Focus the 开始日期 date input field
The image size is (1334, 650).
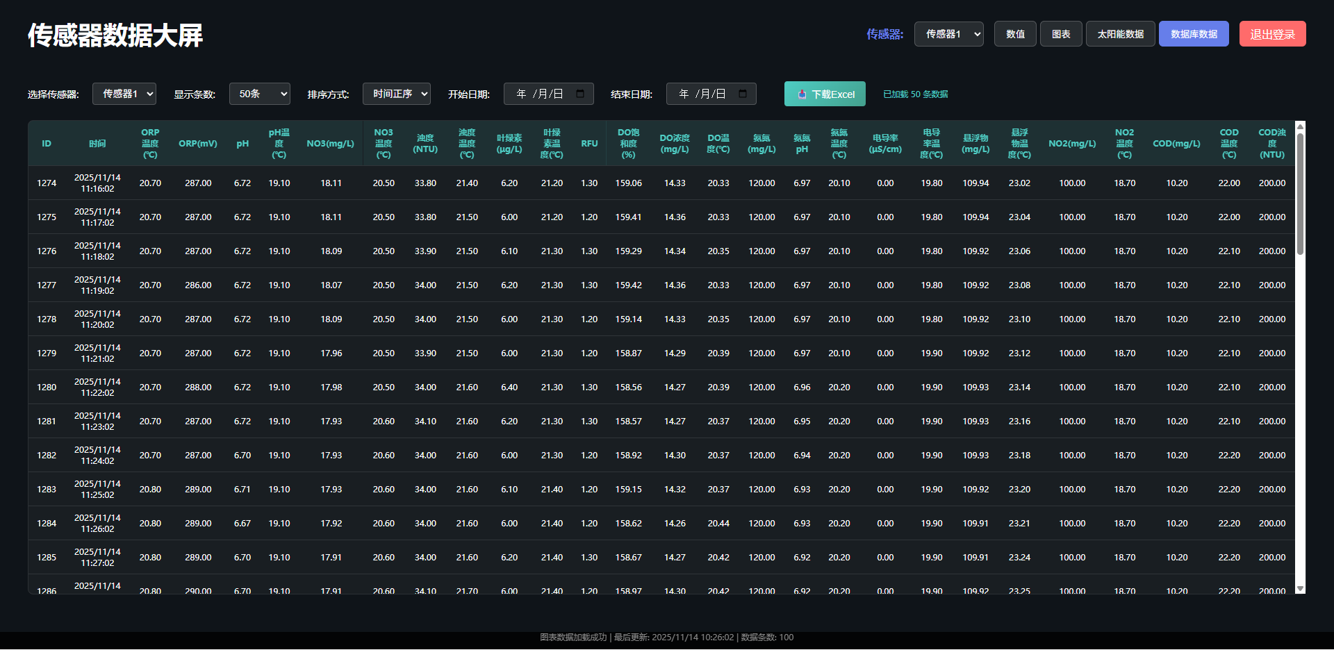click(548, 94)
